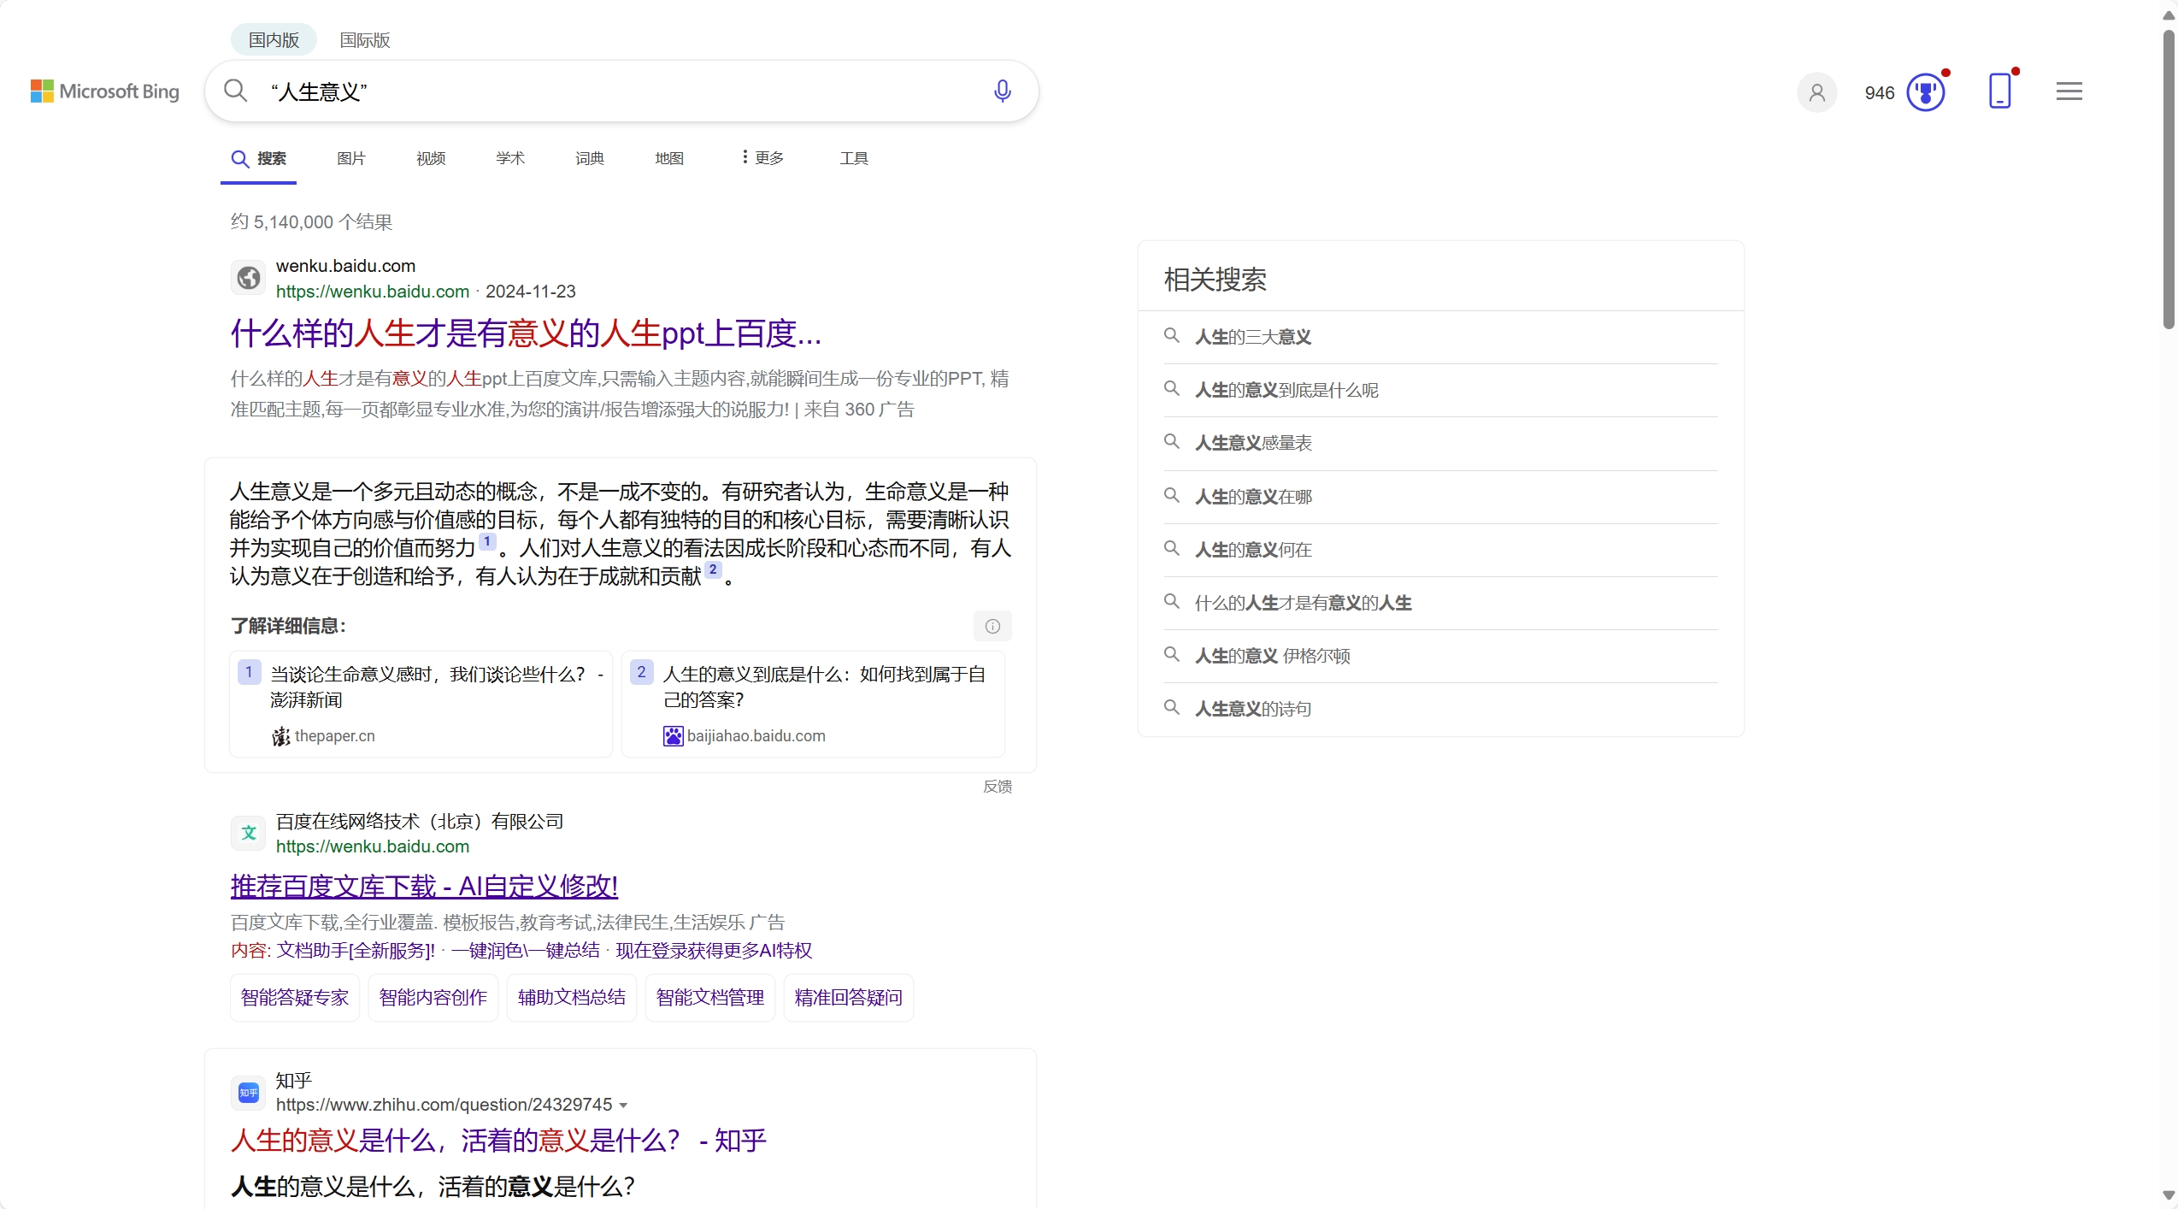Click search icon next to 人生意义感量表
This screenshot has height=1209, width=2178.
(x=1172, y=442)
